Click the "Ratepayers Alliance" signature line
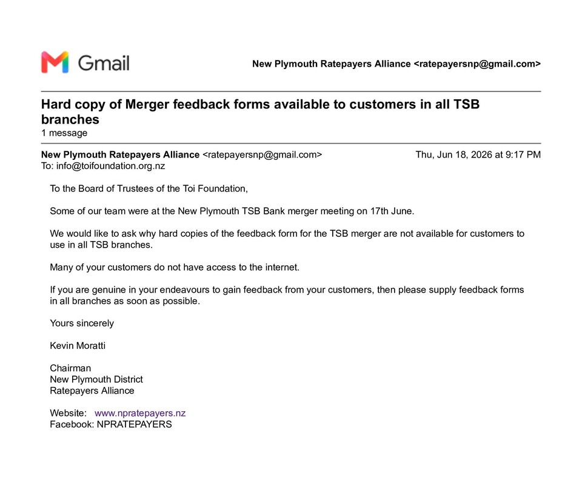The width and height of the screenshot is (582, 479). [x=92, y=391]
